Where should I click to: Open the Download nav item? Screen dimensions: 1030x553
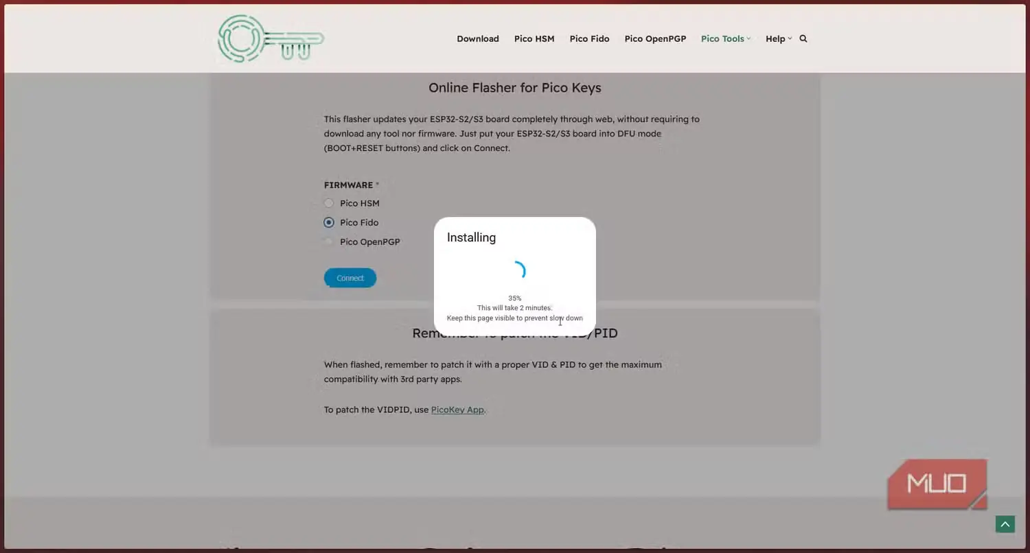[x=478, y=38]
